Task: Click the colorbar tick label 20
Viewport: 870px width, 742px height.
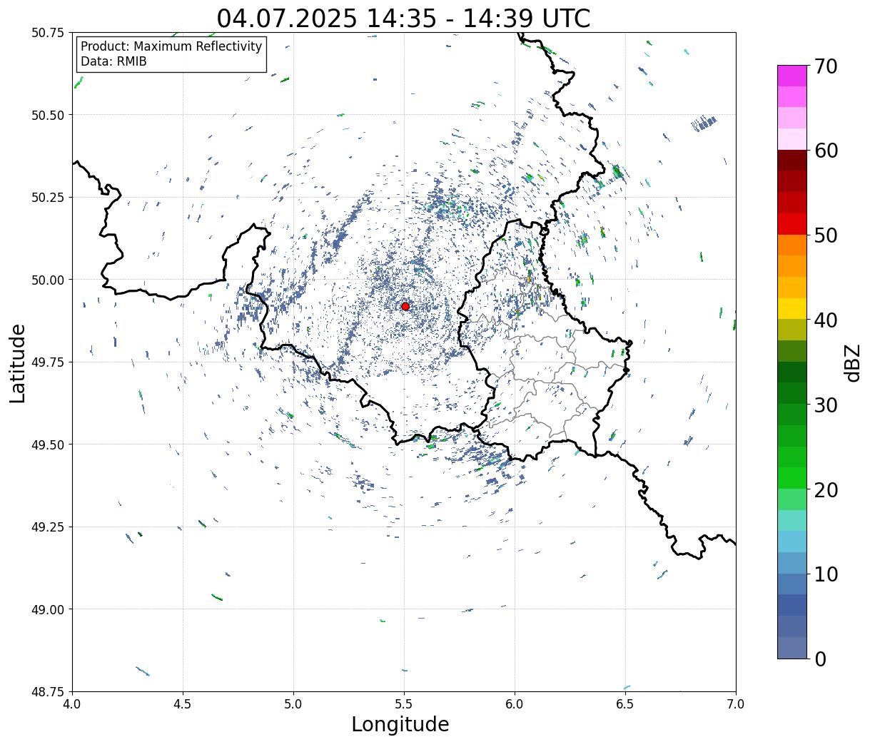Action: click(x=825, y=489)
